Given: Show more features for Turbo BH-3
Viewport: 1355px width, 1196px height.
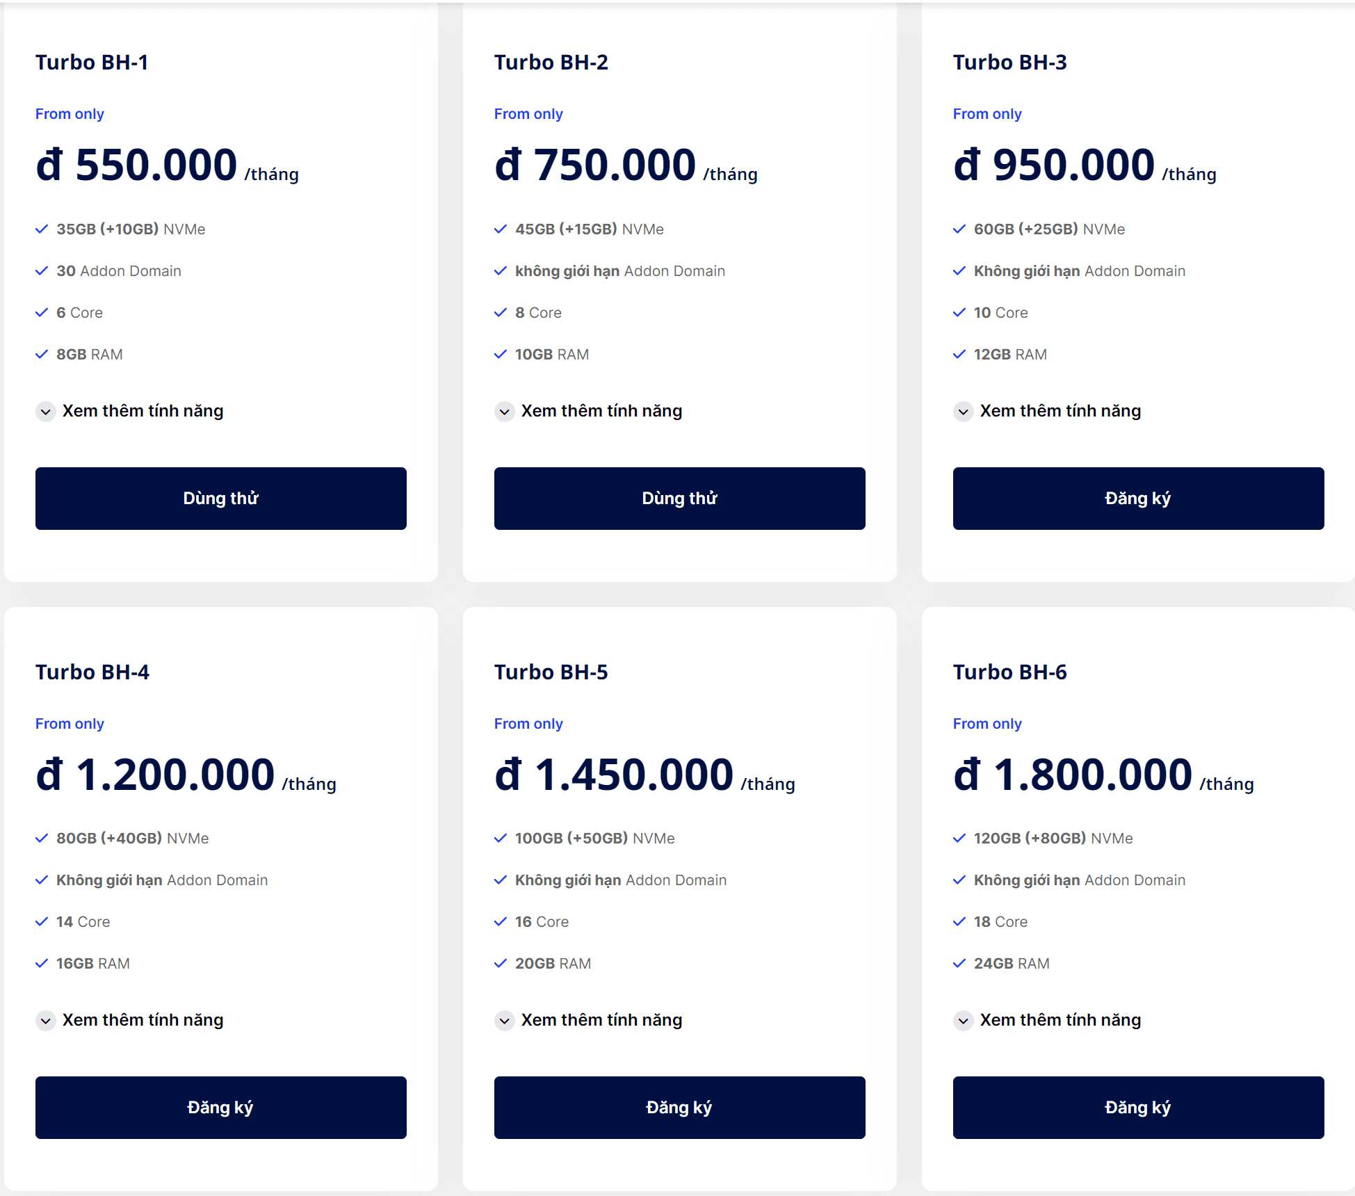Looking at the screenshot, I should (964, 412).
